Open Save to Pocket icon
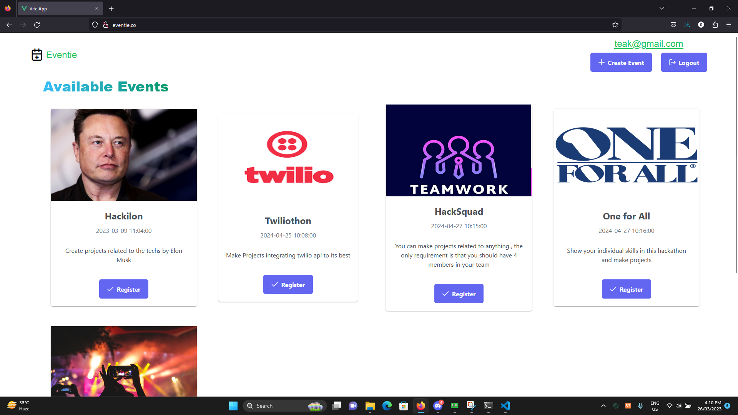Viewport: 738px width, 415px height. click(x=673, y=25)
